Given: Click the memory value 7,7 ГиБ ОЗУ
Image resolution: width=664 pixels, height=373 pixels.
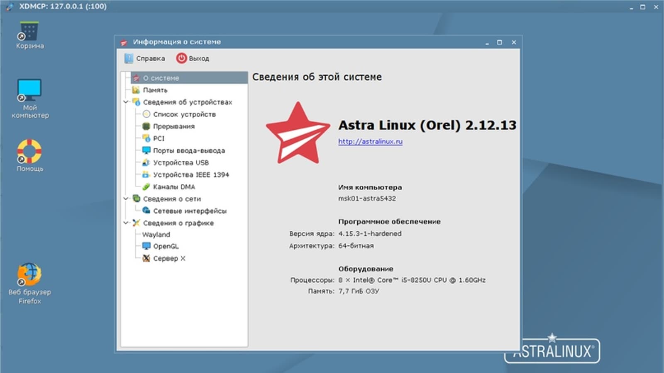Looking at the screenshot, I should 359,291.
